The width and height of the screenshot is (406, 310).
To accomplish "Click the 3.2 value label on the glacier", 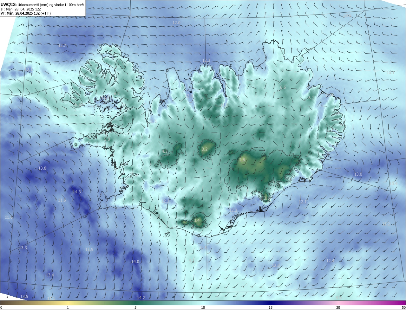I will coord(205,149).
